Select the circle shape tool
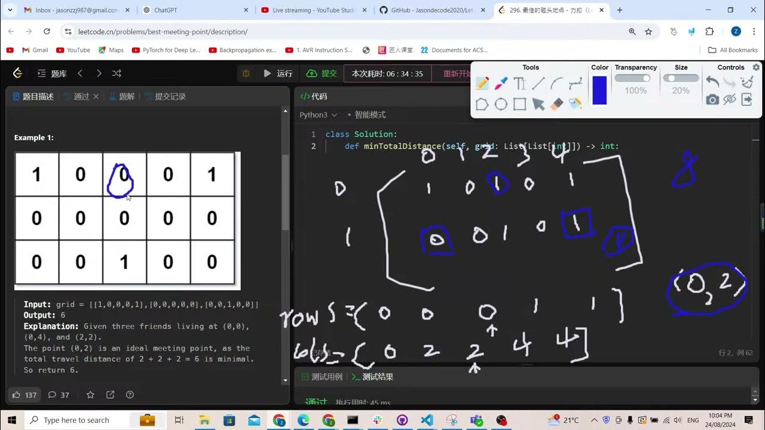 [501, 105]
